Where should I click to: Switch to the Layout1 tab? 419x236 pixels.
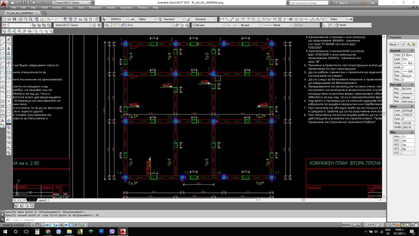pos(43,200)
